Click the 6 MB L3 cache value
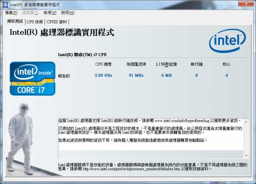The height and width of the screenshot is (184, 256). click(166, 75)
